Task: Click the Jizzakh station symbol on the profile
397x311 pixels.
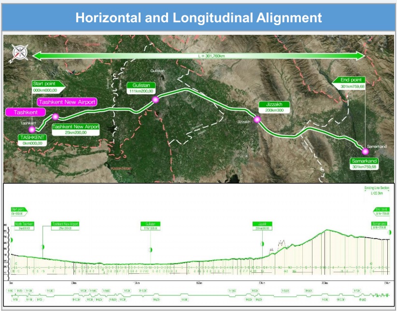Action: [262, 244]
